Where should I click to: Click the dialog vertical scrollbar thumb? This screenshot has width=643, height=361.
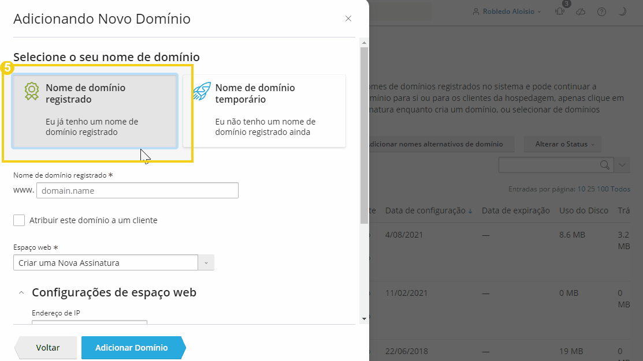click(364, 135)
